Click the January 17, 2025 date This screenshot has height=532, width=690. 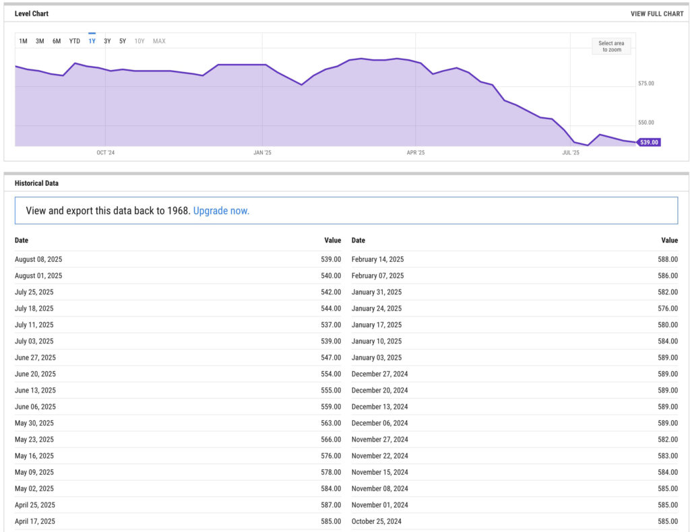tap(377, 325)
